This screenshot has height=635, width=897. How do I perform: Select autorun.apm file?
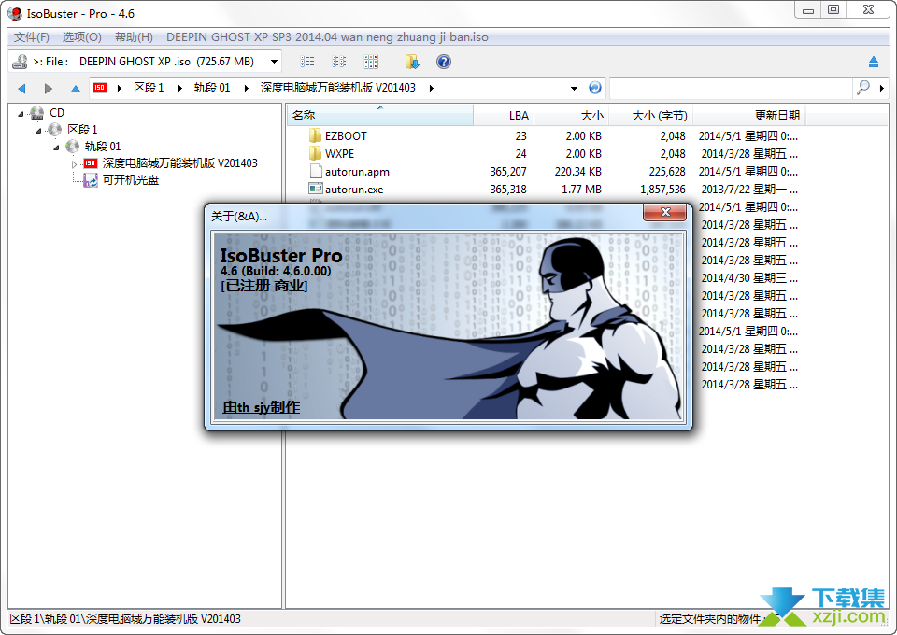[x=357, y=172]
